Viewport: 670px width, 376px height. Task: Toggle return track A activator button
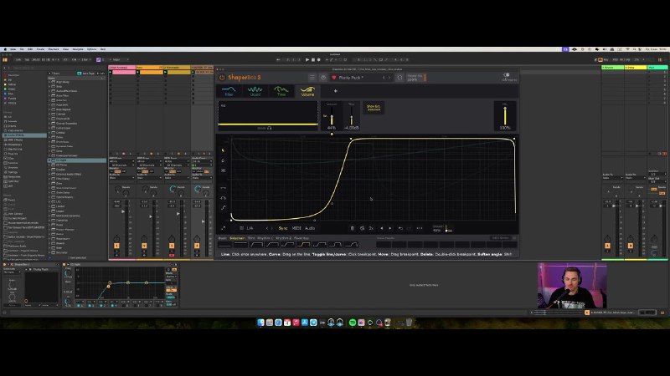(x=607, y=246)
